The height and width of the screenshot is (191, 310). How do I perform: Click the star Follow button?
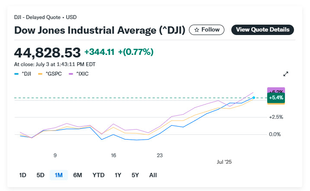pyautogui.click(x=207, y=30)
